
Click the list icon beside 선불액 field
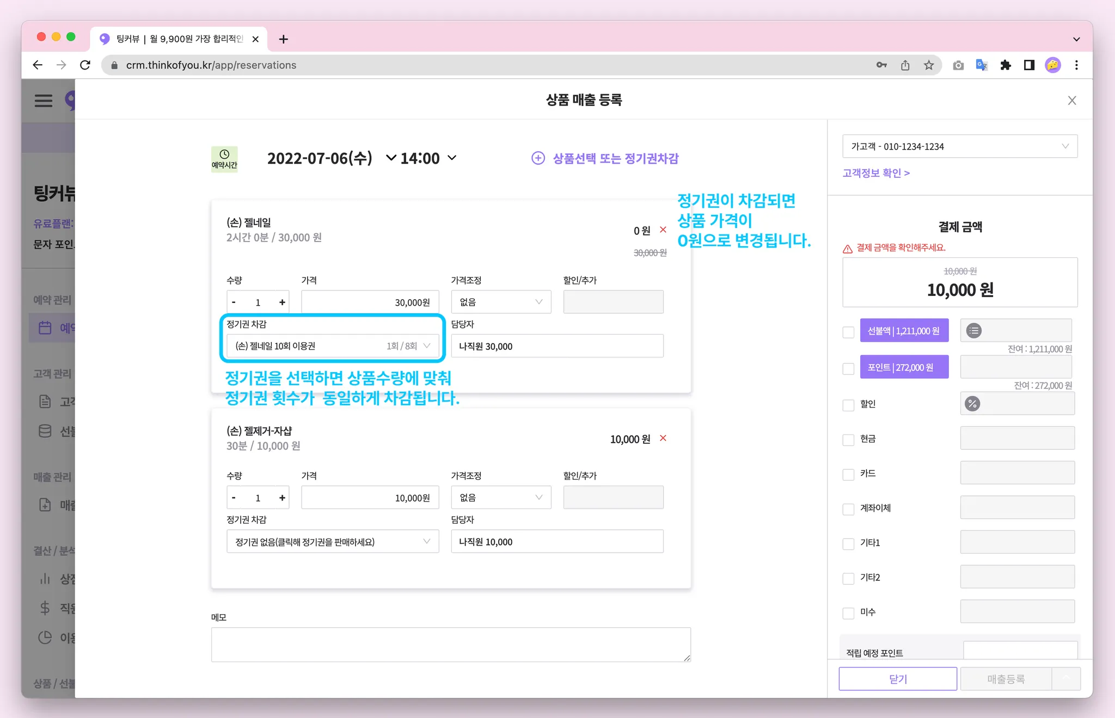point(974,331)
